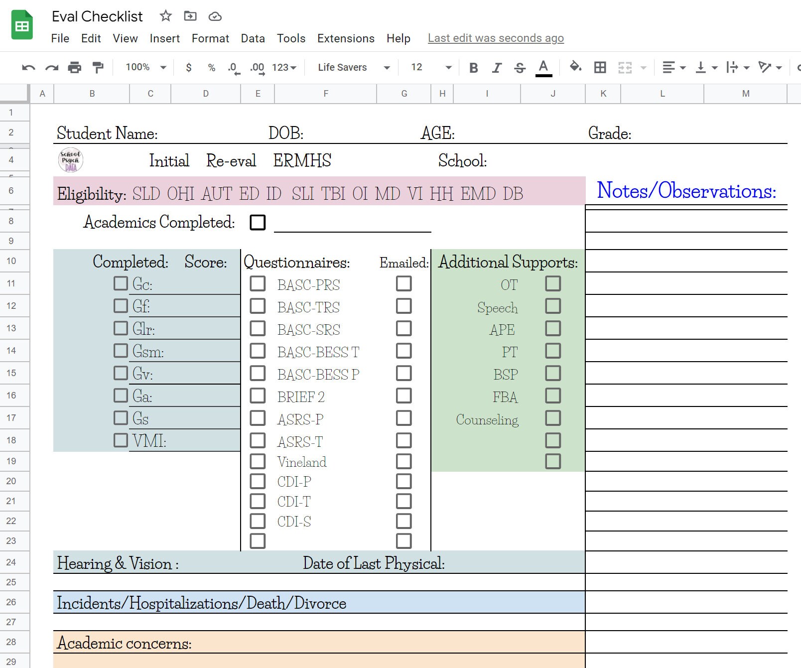
Task: Click the Undo icon in the toolbar
Action: [28, 67]
